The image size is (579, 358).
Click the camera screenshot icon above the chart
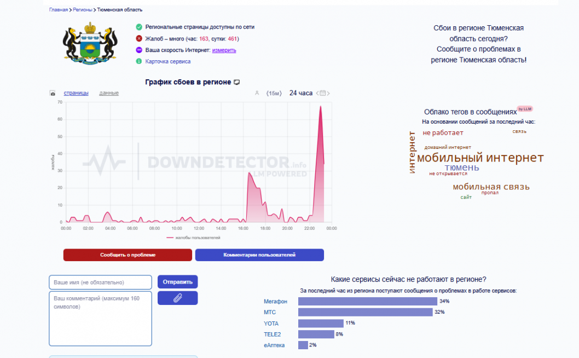click(x=53, y=93)
